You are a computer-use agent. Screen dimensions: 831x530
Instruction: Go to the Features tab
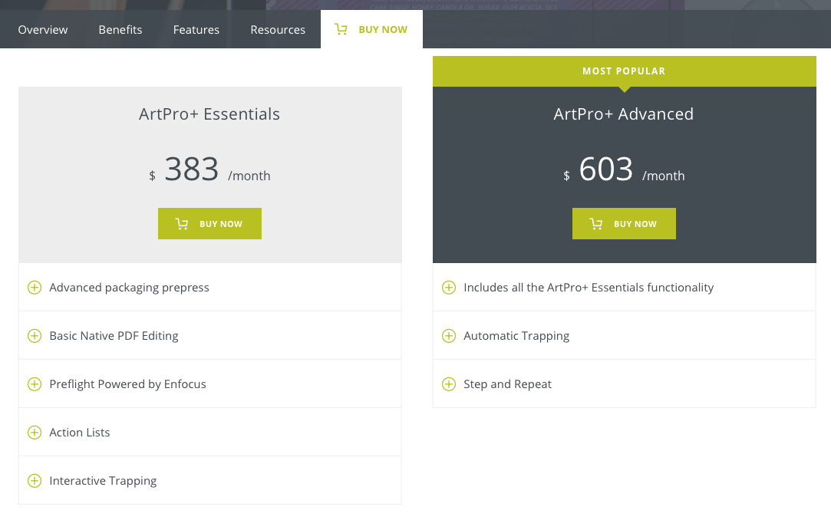(196, 30)
